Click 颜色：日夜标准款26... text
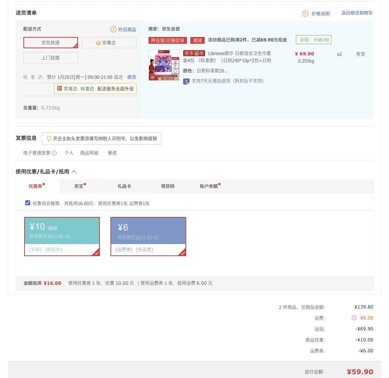The image size is (389, 378). coord(205,71)
